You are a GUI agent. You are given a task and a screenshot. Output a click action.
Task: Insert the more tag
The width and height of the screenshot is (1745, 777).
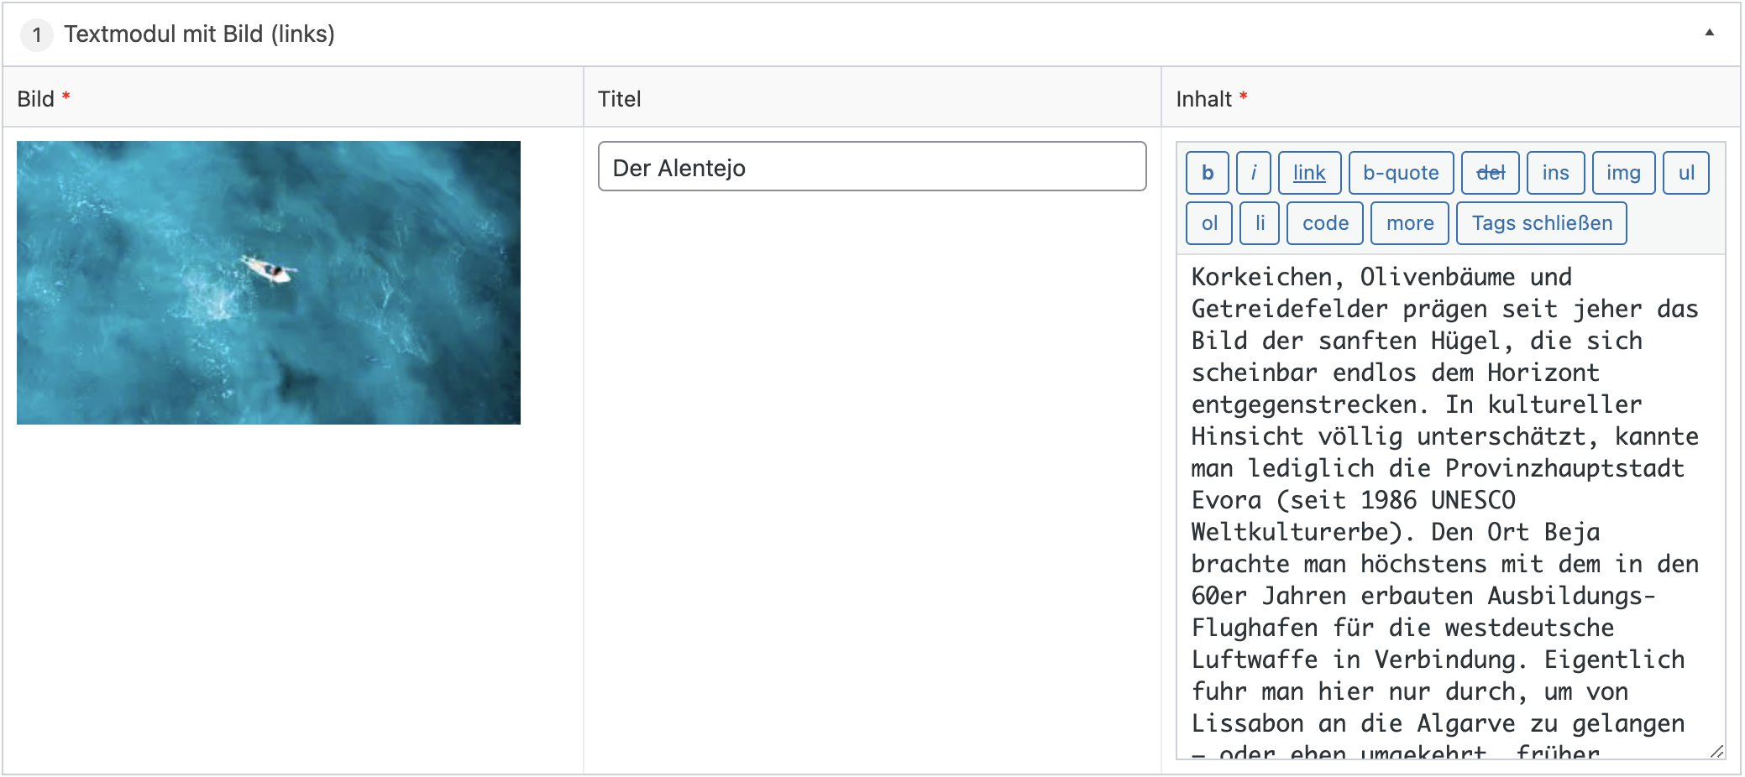(1409, 223)
